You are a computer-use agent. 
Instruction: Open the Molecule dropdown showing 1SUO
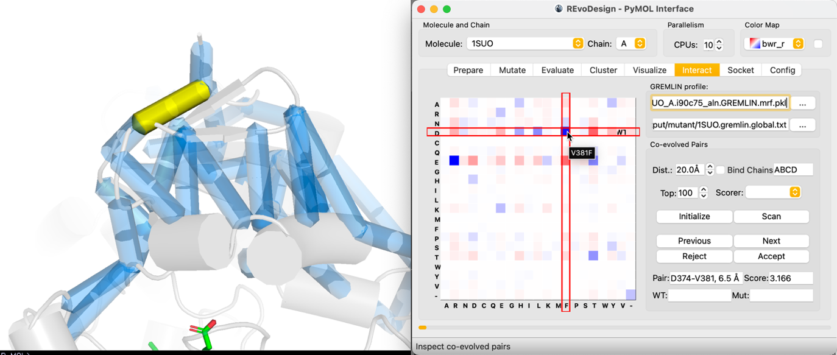[x=525, y=44]
